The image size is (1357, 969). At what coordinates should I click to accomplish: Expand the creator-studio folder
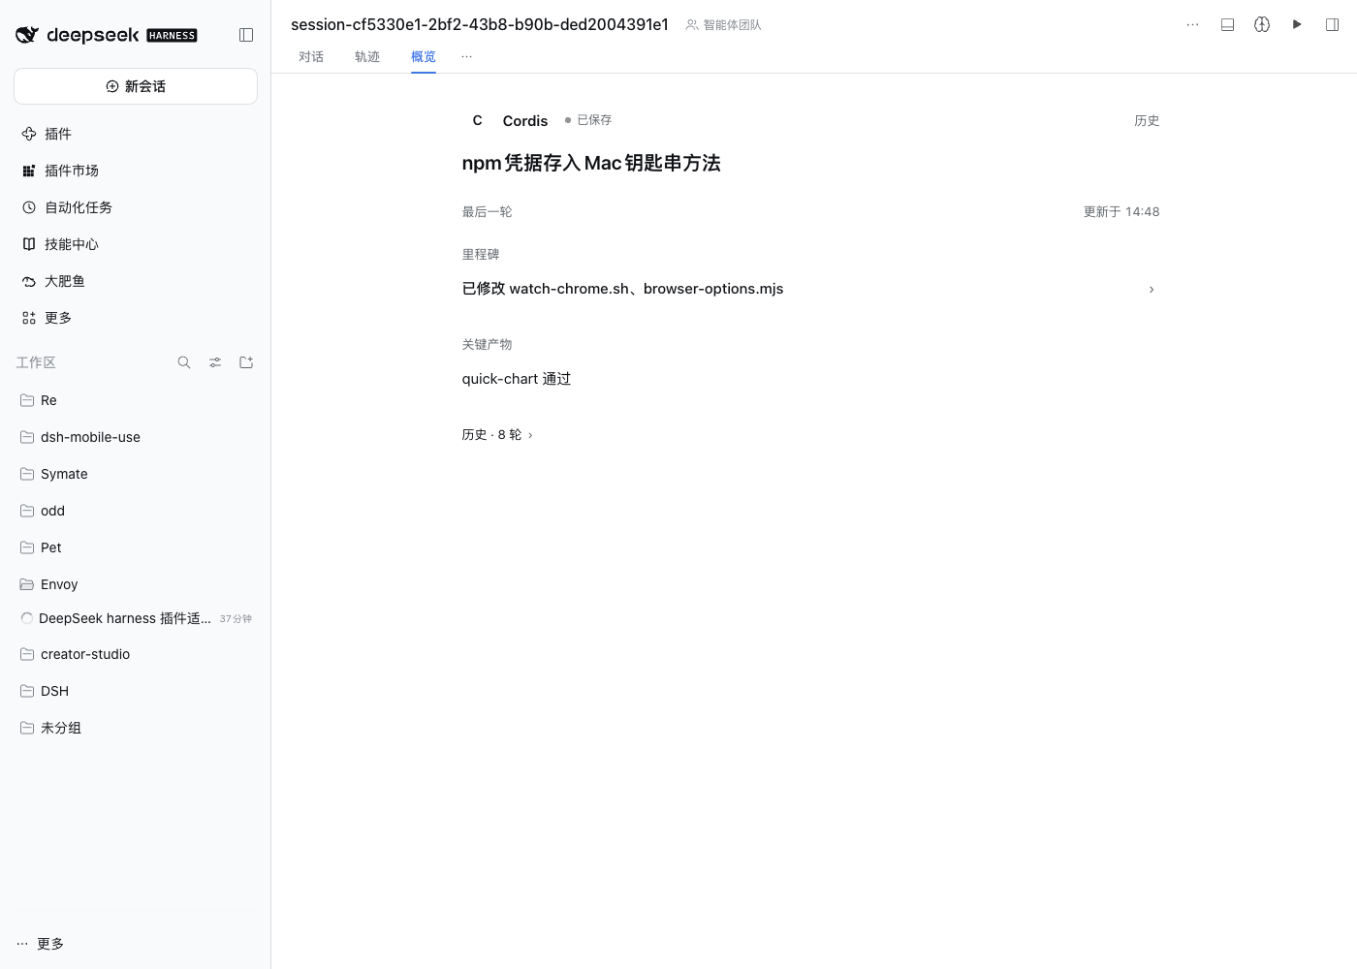point(136,654)
